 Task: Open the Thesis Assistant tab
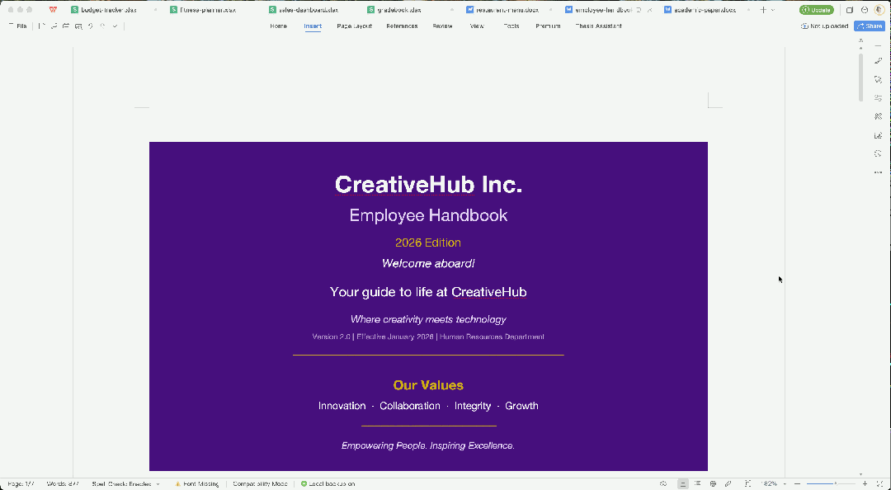(x=598, y=26)
